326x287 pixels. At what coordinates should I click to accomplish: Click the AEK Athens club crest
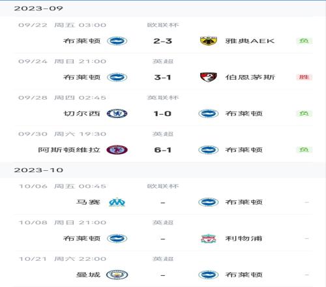coord(209,41)
